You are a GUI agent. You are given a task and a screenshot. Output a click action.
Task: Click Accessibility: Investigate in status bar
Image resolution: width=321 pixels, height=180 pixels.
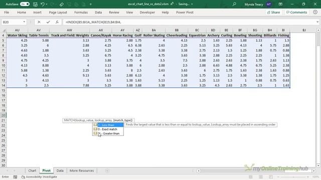(39, 177)
